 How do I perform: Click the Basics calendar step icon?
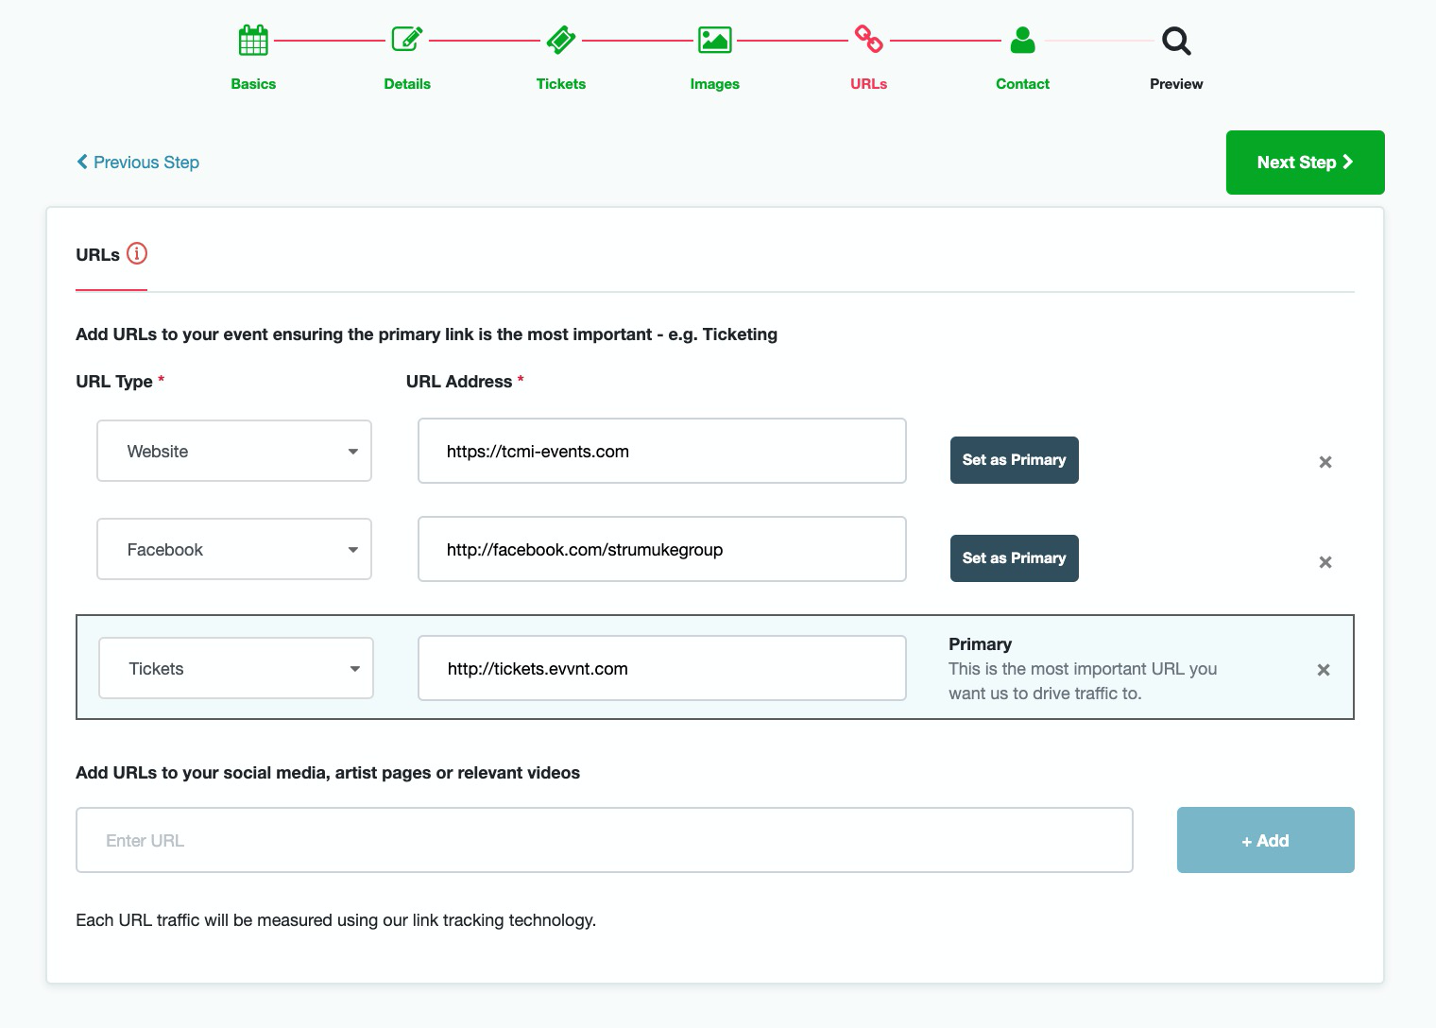pyautogui.click(x=253, y=41)
